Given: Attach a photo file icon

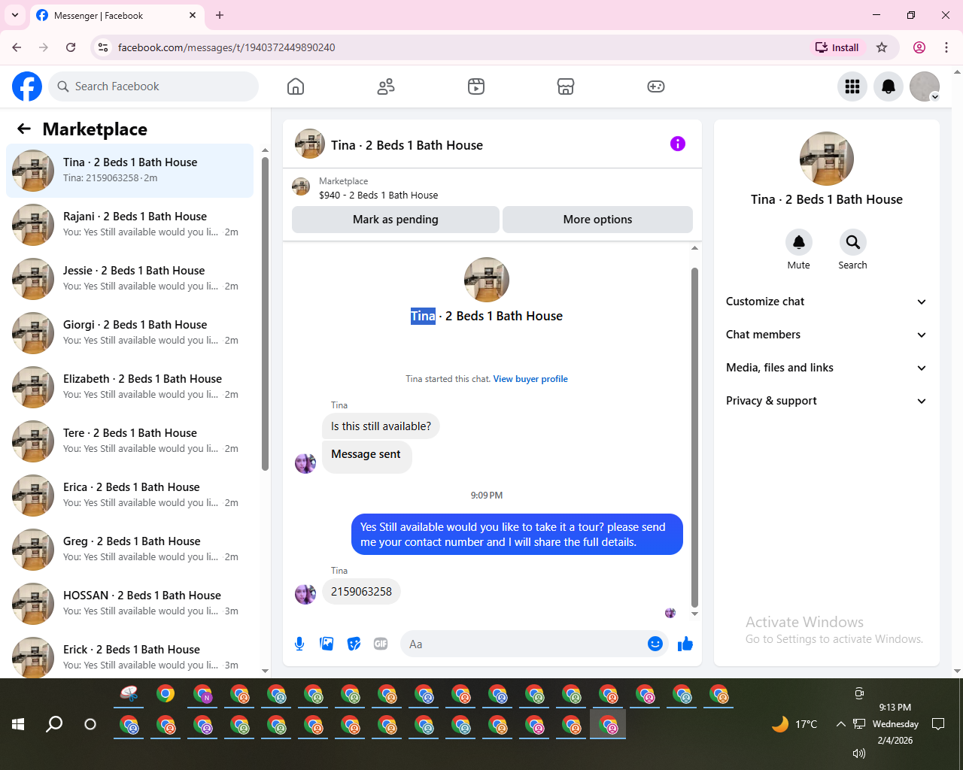Looking at the screenshot, I should pyautogui.click(x=327, y=644).
